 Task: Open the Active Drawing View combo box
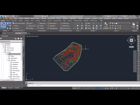[11, 41]
